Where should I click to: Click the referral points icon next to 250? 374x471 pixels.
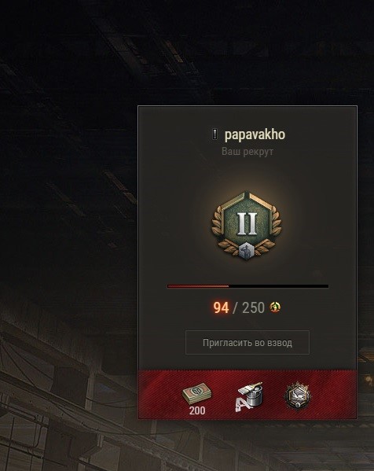click(x=275, y=307)
